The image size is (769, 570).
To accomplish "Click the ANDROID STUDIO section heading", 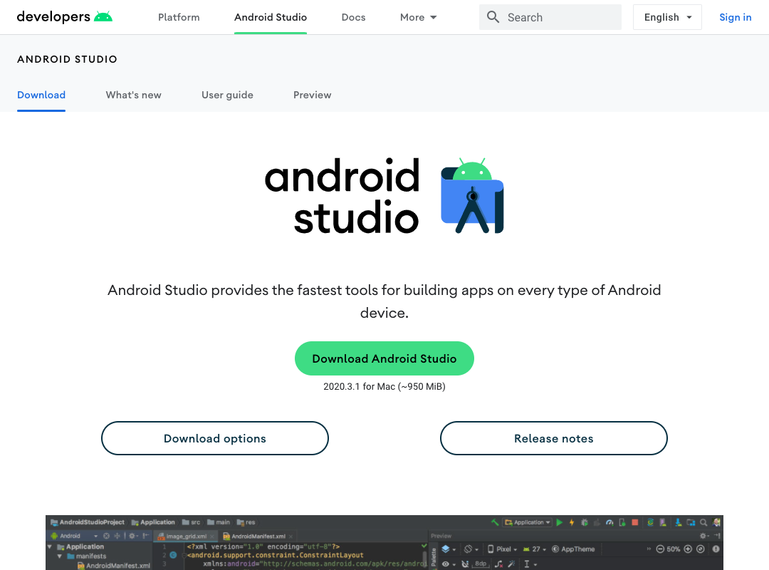I will [67, 59].
